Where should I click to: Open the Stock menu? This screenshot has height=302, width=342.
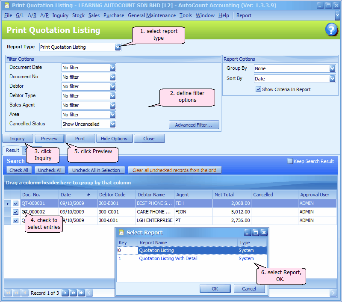pos(78,15)
